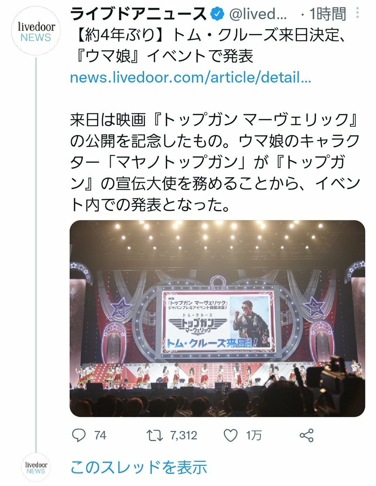Click the 7,312 retweet count
The height and width of the screenshot is (486, 376).
183,436
